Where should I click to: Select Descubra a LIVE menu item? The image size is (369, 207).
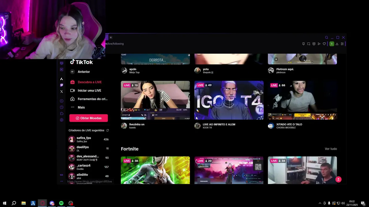(86, 82)
